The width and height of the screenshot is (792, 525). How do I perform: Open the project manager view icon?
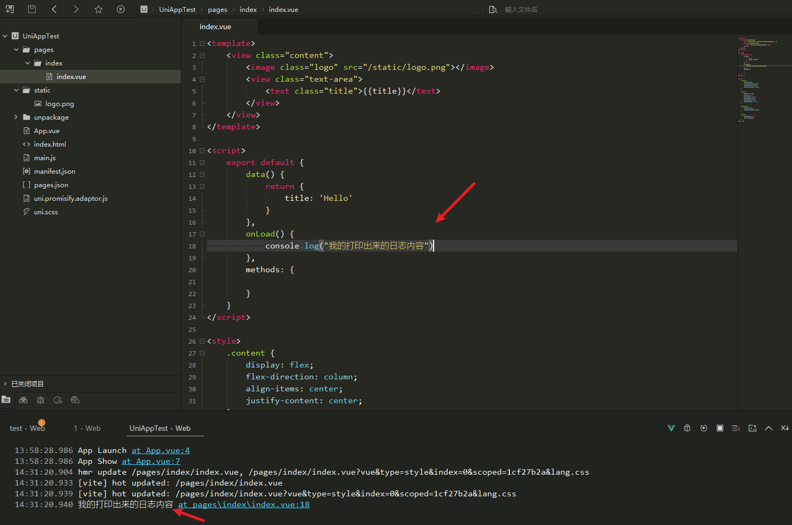6,400
